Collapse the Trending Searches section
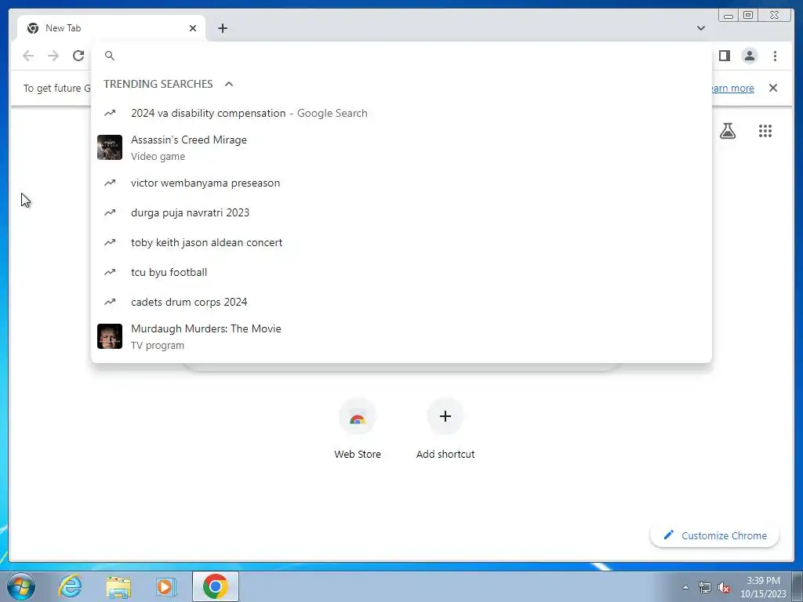This screenshot has width=803, height=602. coord(229,84)
